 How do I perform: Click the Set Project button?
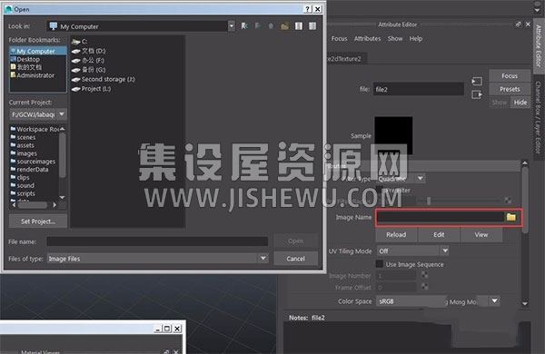pyautogui.click(x=38, y=221)
